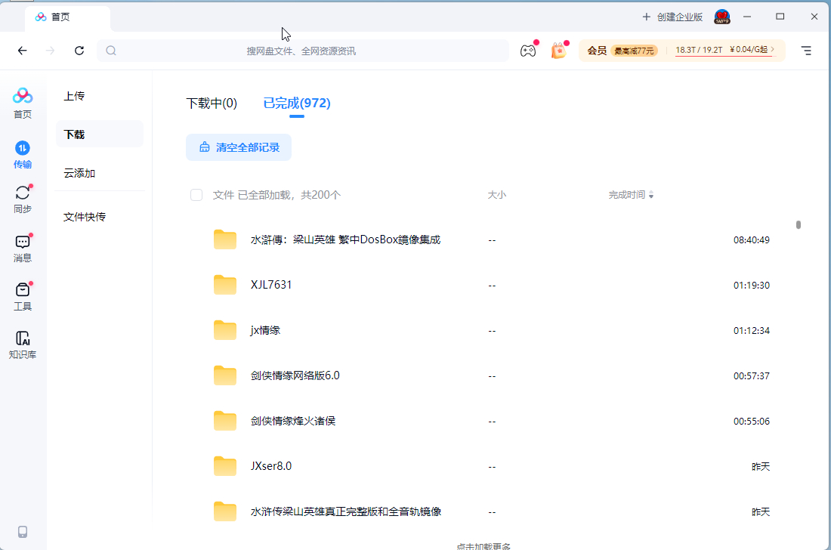Screen dimensions: 831x550
Task: Open the hamburger menu icon at top right
Action: pyautogui.click(x=806, y=51)
